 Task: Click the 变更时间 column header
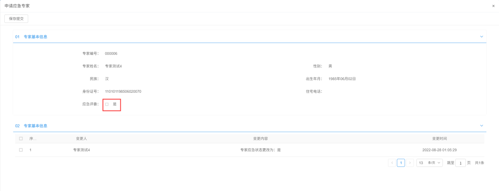tap(439, 139)
